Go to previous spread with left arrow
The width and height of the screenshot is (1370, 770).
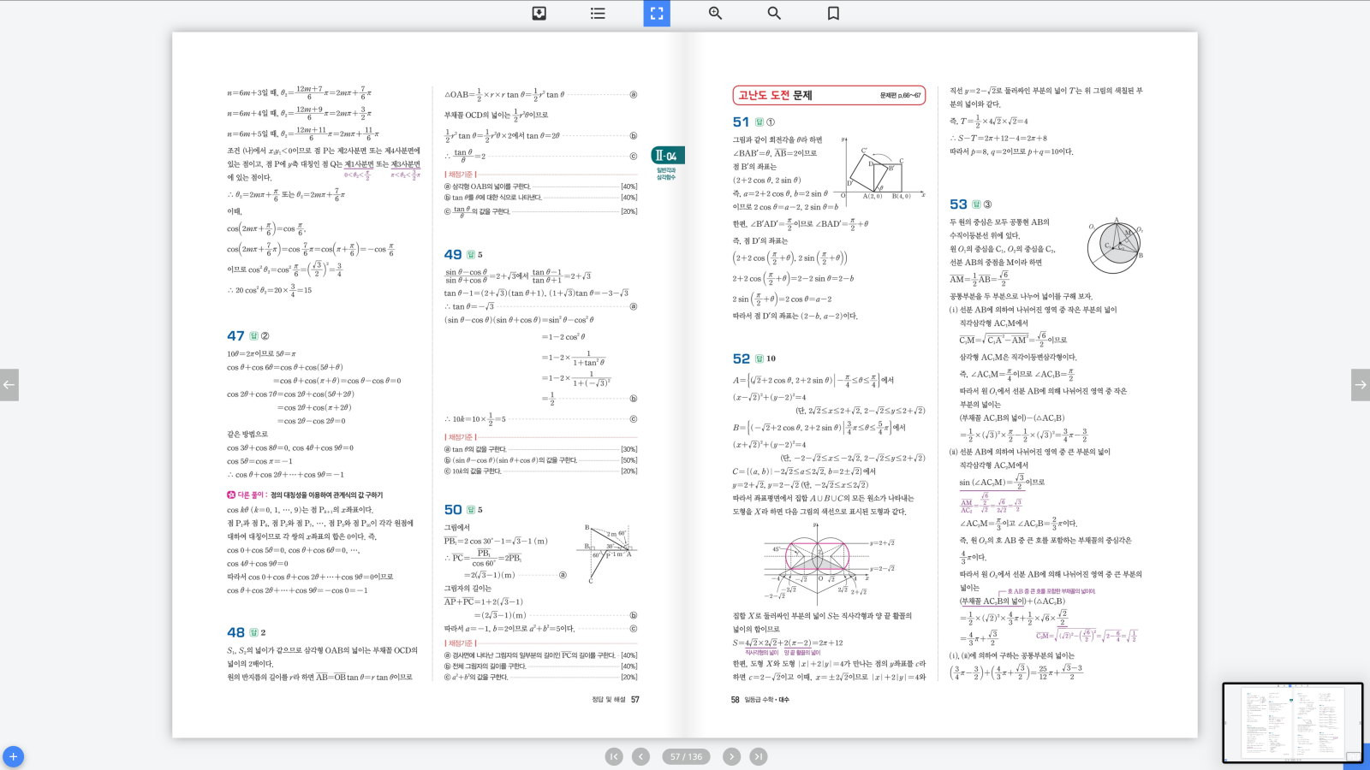point(9,385)
